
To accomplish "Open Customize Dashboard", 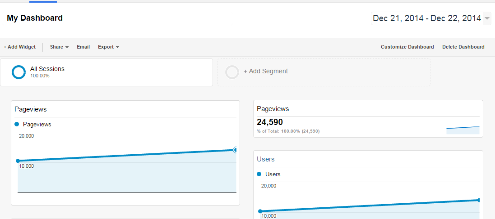I will click(407, 47).
